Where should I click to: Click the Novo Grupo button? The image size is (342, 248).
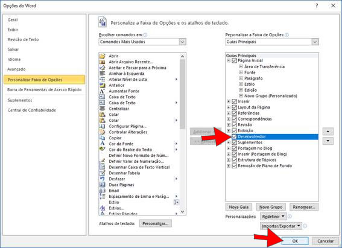[x=271, y=207]
